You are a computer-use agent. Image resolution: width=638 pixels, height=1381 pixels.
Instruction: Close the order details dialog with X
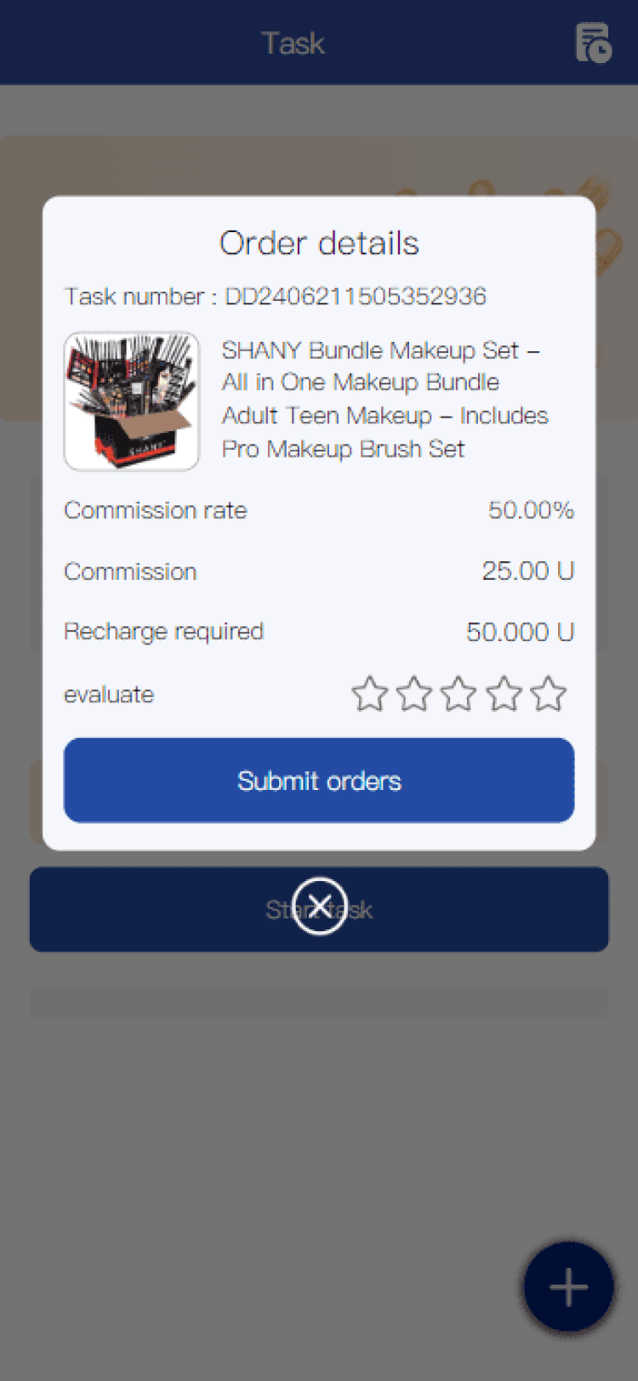[319, 906]
